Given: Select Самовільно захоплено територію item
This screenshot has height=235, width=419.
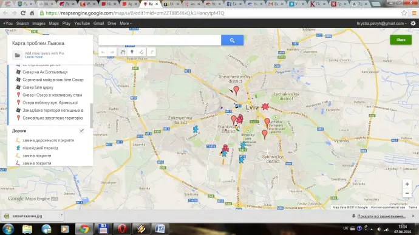Looking at the screenshot, I should click(53, 118).
